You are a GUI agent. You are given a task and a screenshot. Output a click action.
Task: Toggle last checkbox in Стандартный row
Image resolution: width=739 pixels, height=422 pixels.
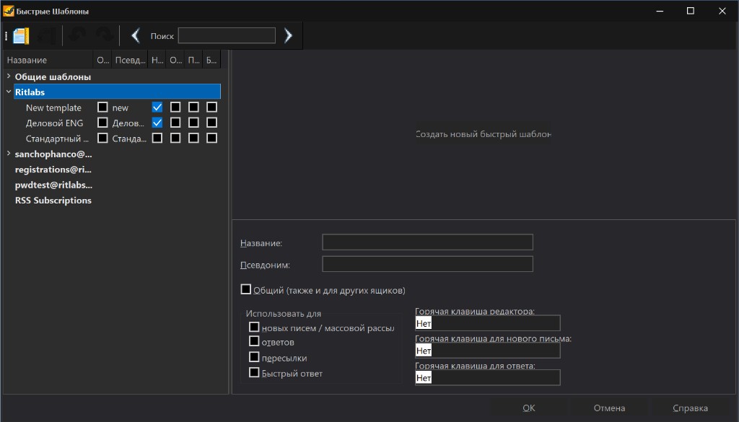[211, 138]
